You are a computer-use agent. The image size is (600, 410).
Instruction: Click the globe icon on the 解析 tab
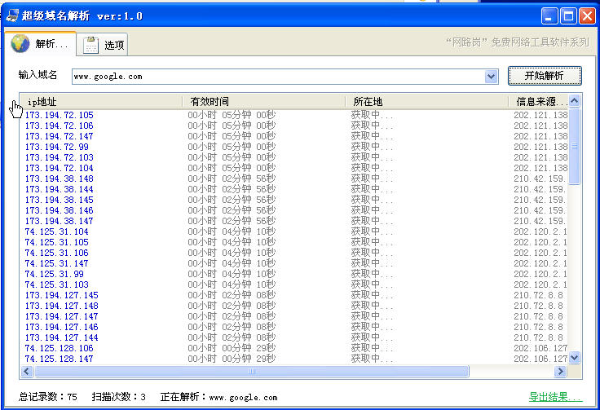pos(20,43)
